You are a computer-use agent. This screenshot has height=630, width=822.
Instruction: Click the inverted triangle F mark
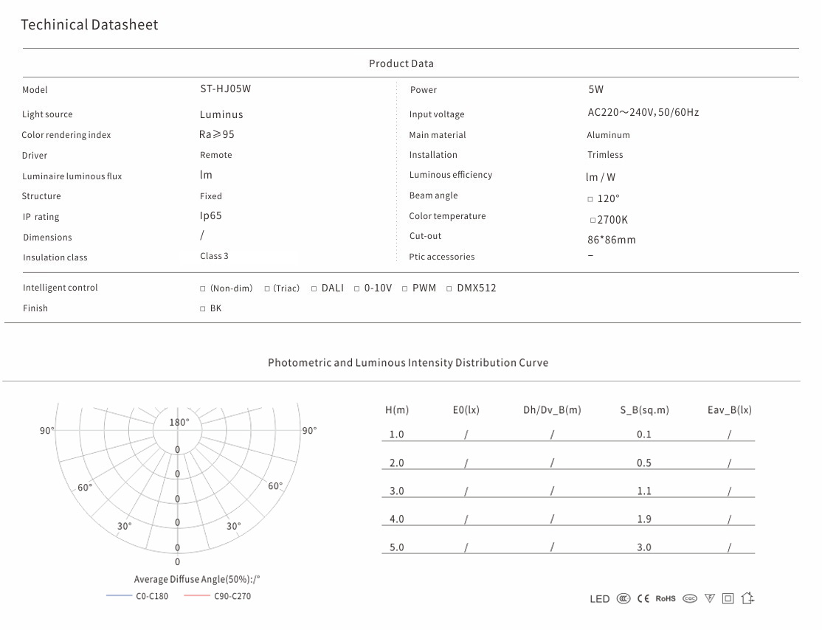(x=710, y=599)
